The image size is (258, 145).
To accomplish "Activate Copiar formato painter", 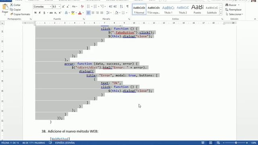I will [x=20, y=14].
